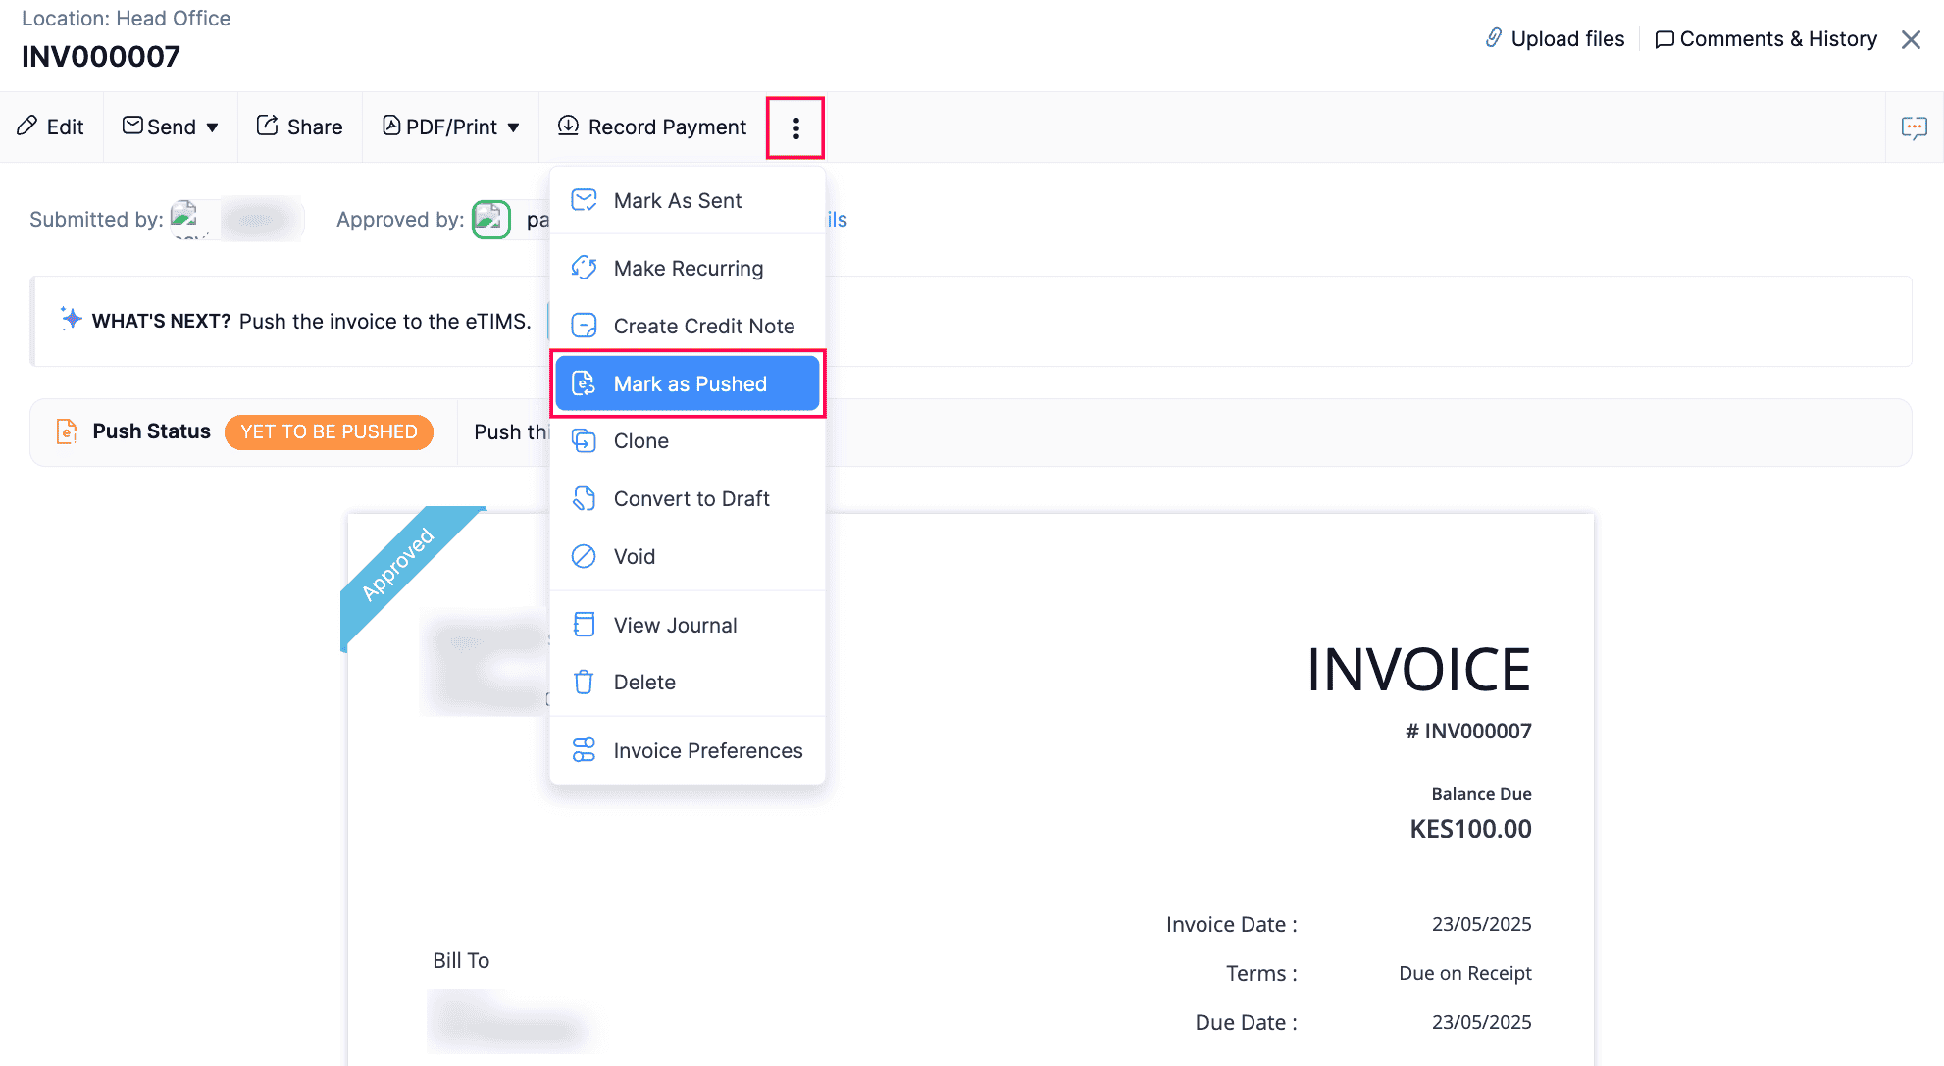Click the Upload files paperclip link

tap(1556, 39)
